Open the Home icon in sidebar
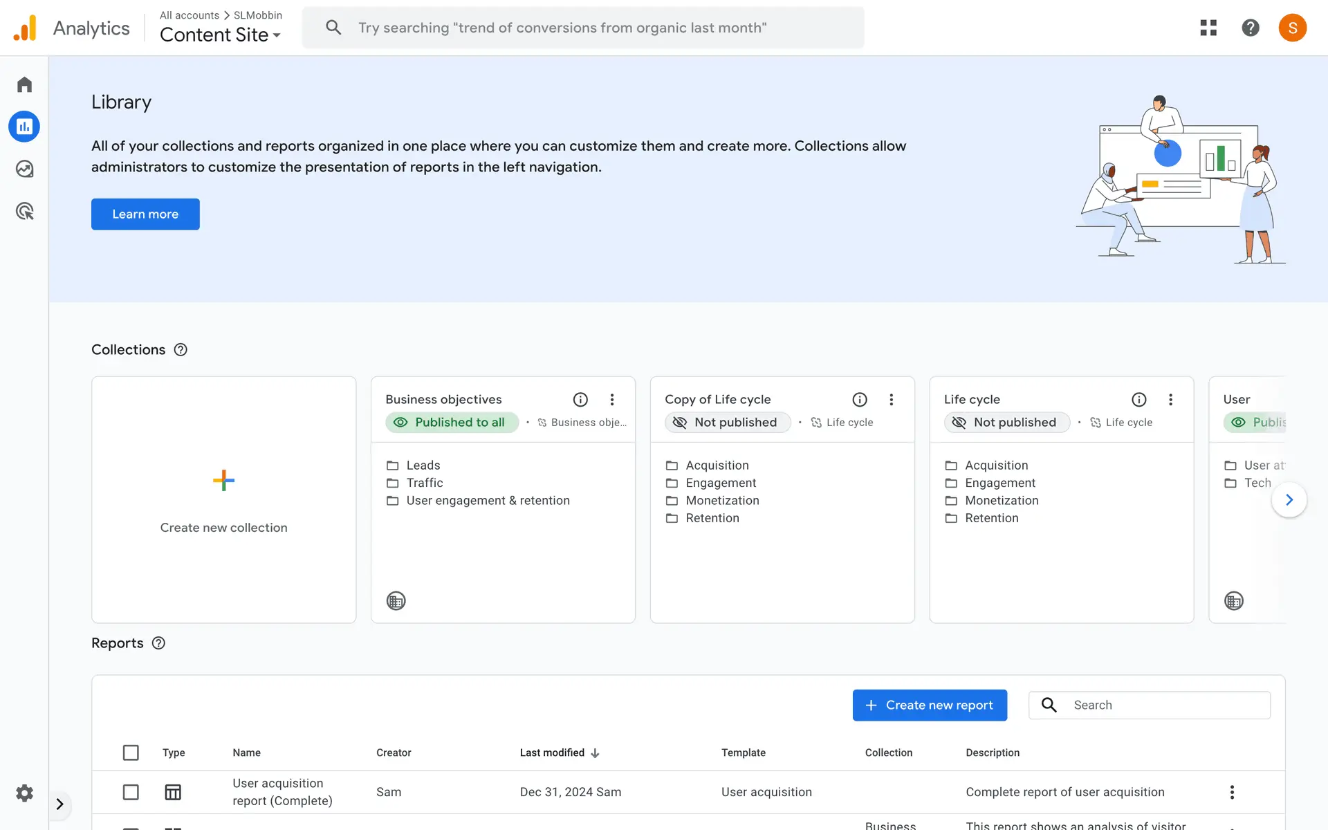 [24, 84]
